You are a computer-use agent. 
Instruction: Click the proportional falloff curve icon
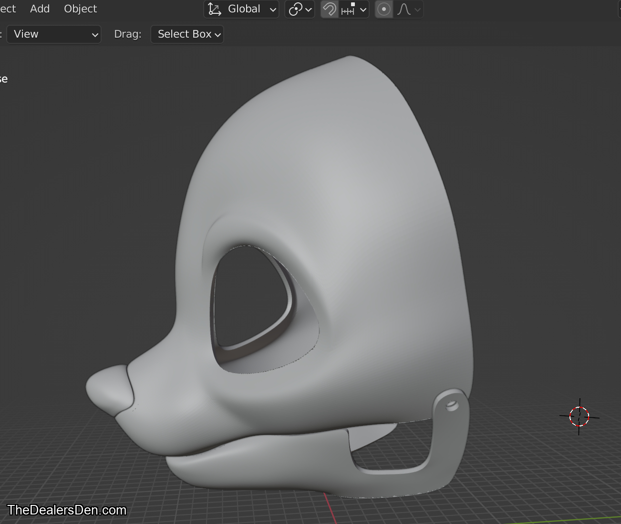404,10
